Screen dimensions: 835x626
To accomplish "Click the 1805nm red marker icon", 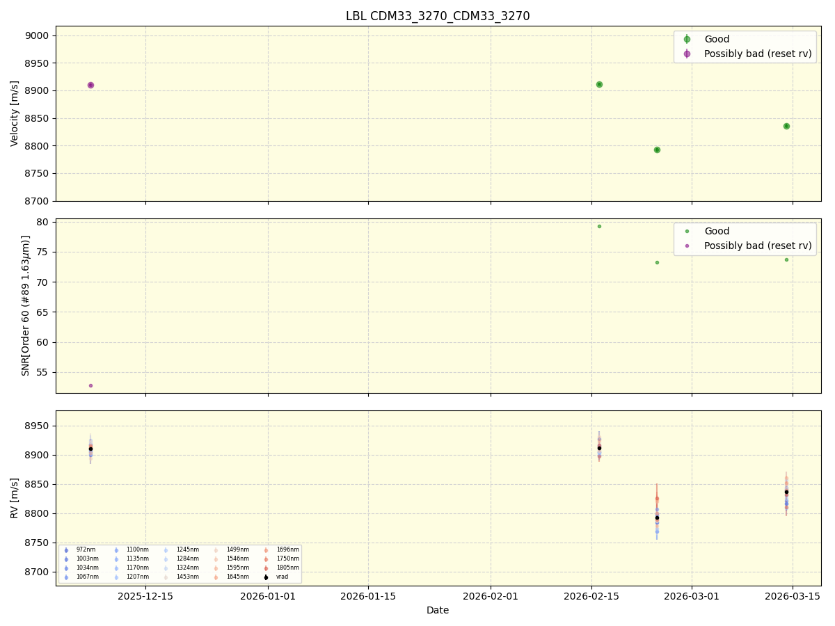I will pos(264,568).
